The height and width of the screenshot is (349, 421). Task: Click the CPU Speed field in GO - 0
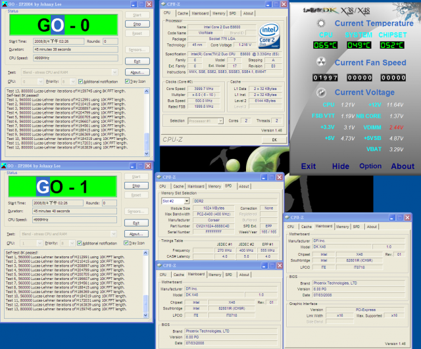click(76, 58)
